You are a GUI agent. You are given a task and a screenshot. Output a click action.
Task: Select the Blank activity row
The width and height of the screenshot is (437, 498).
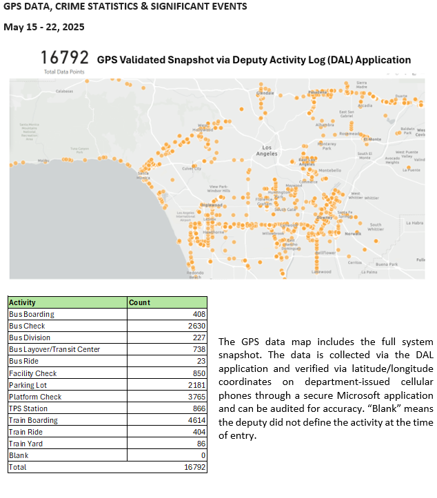point(19,455)
